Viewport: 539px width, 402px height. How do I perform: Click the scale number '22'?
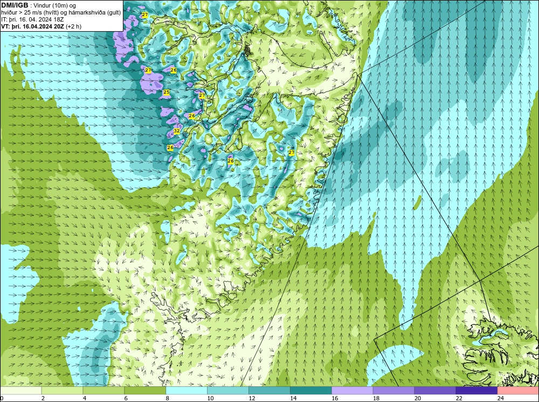(459, 398)
